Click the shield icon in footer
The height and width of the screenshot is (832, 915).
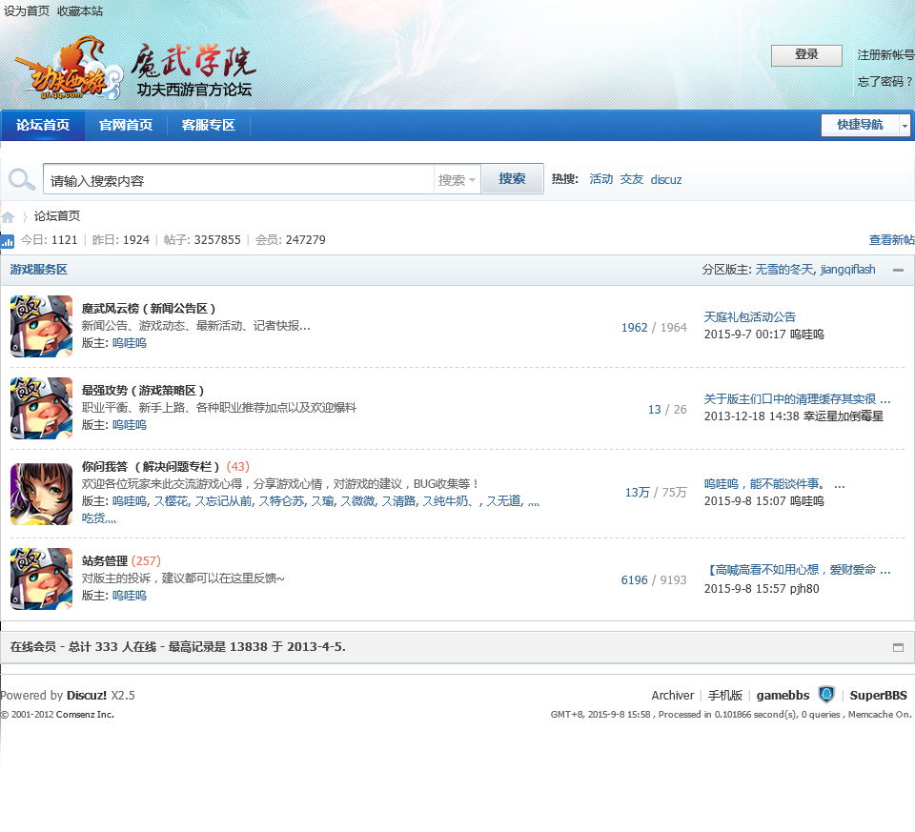coord(826,695)
